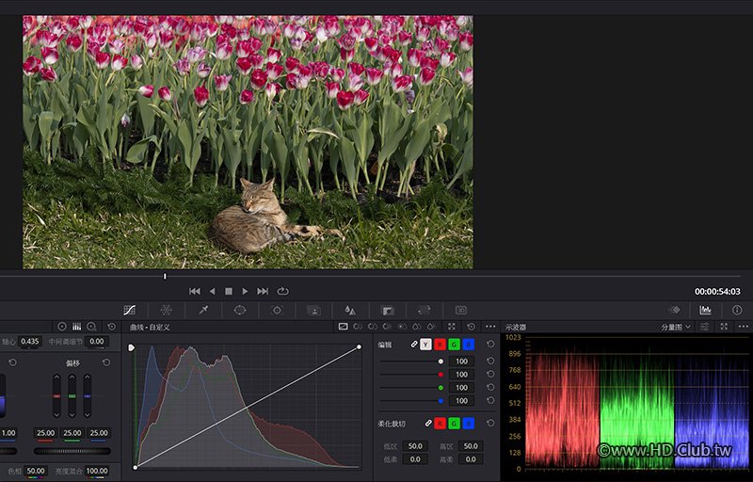
Task: Reset the 柔化裁切 soft clip settings
Action: pos(490,424)
